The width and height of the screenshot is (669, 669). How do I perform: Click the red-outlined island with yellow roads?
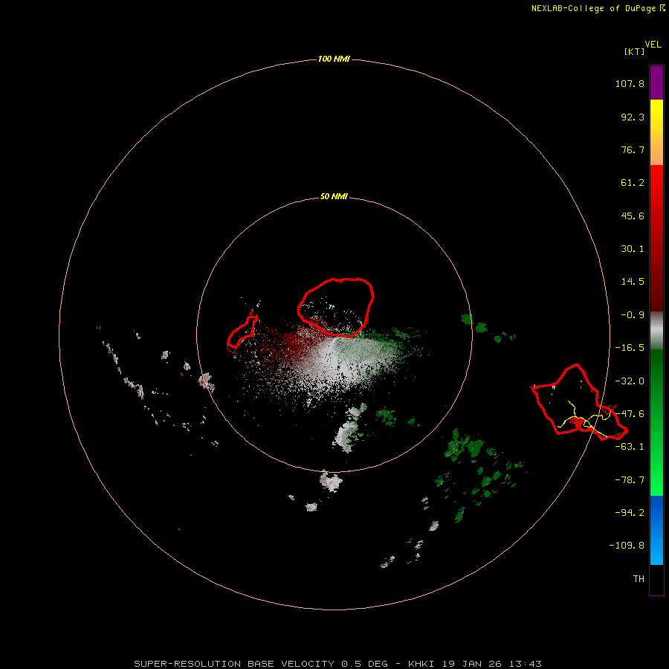click(579, 403)
